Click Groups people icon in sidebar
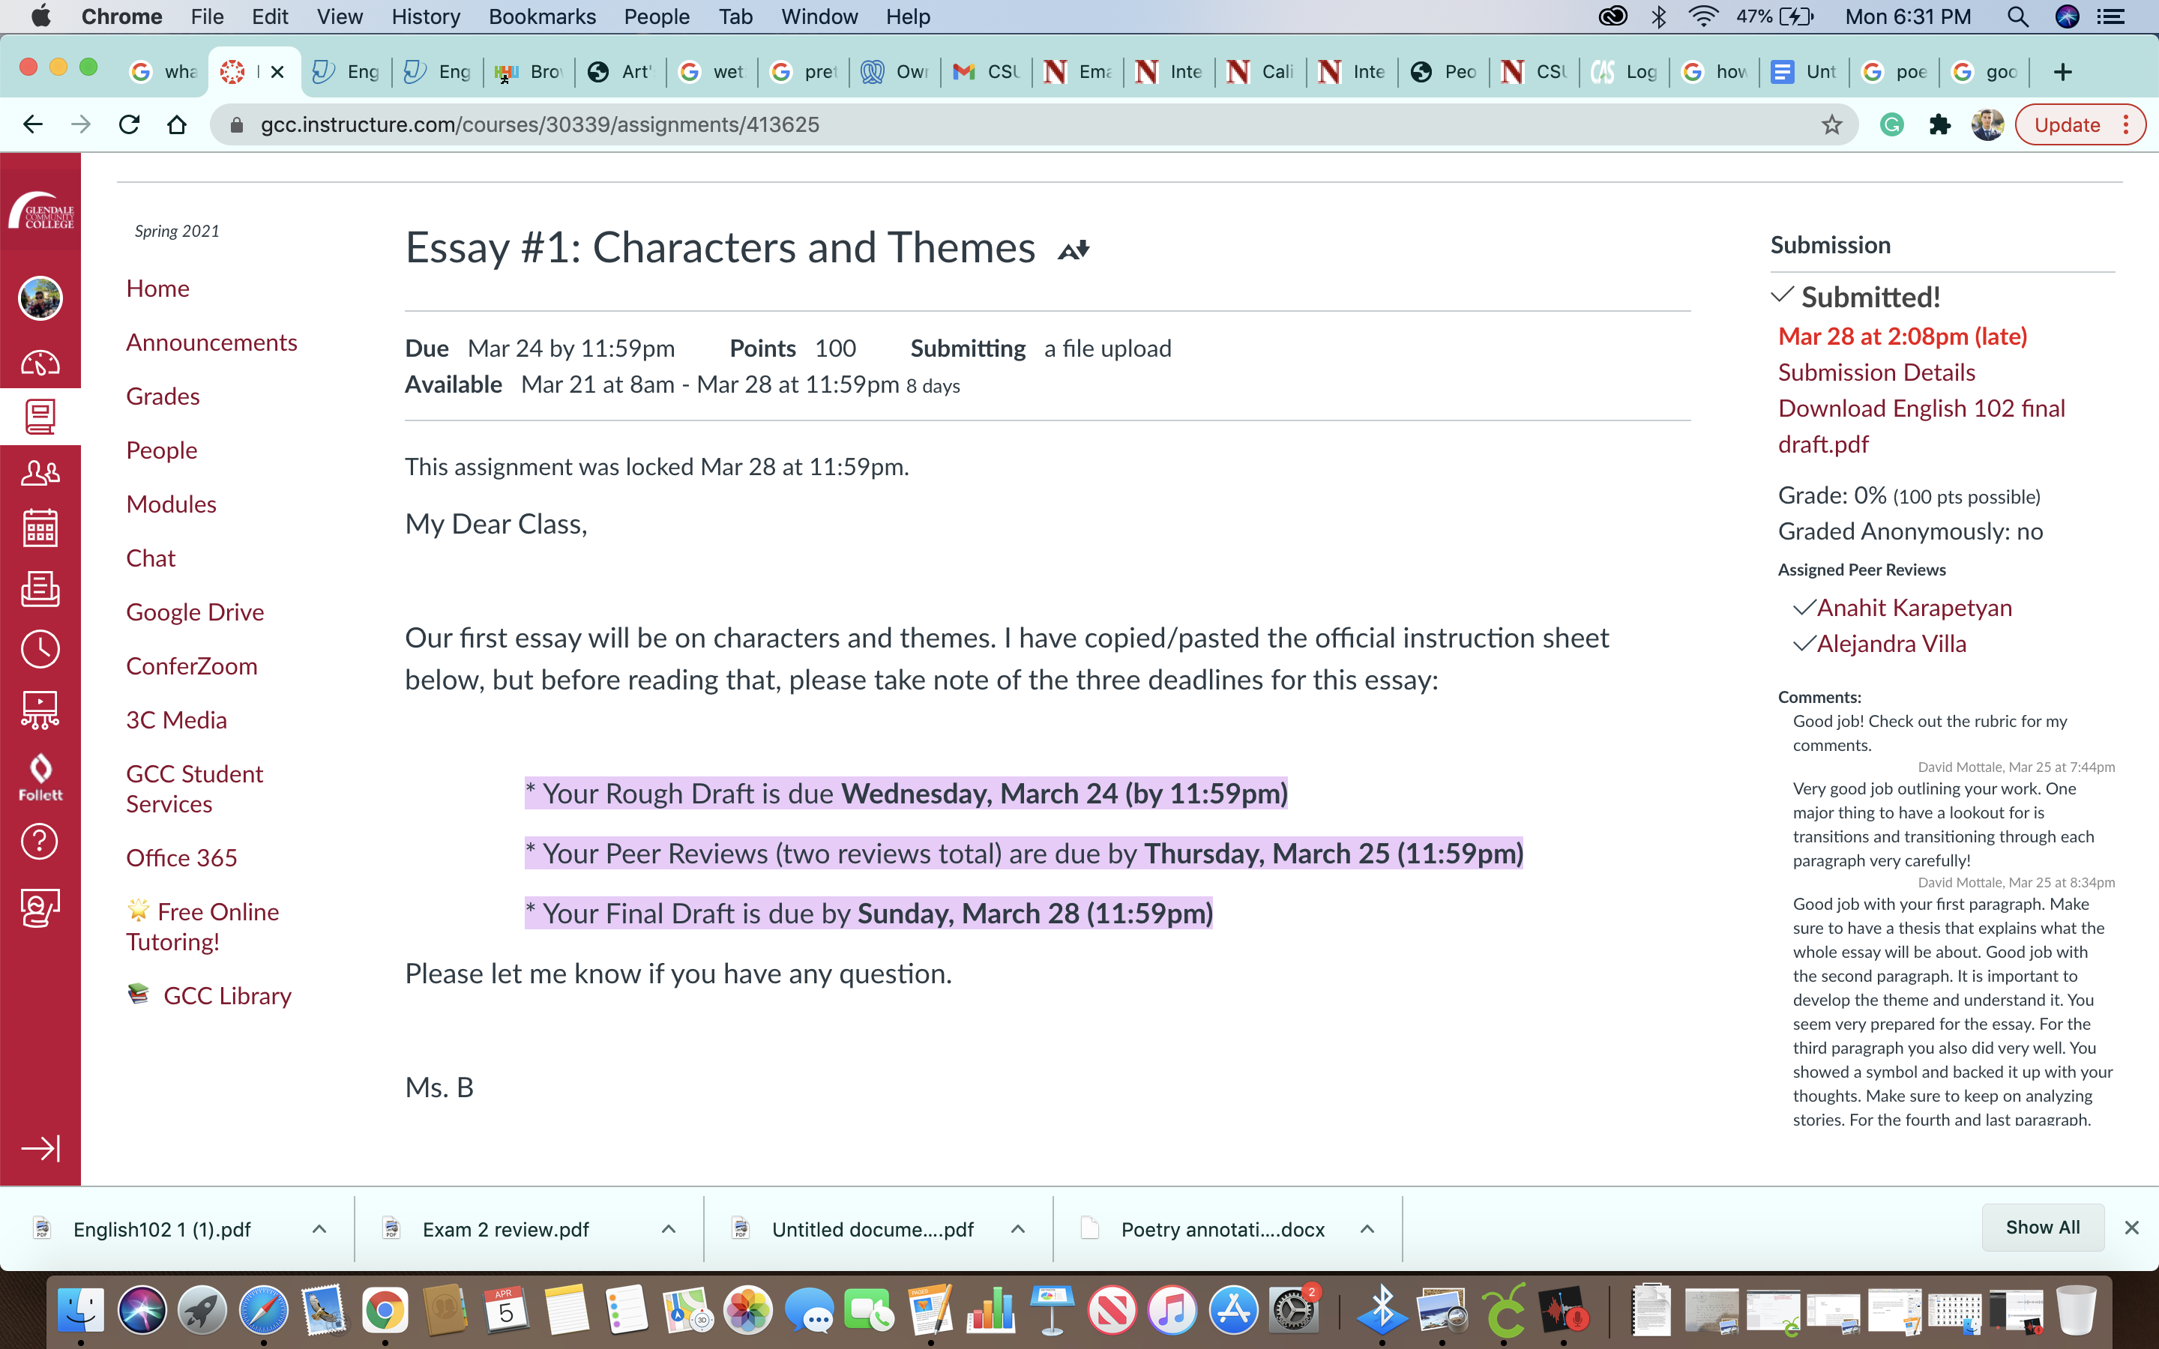This screenshot has height=1349, width=2159. (40, 473)
